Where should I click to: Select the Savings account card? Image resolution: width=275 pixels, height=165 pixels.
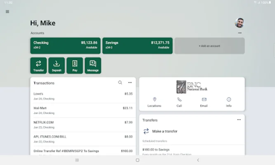pos(138,46)
